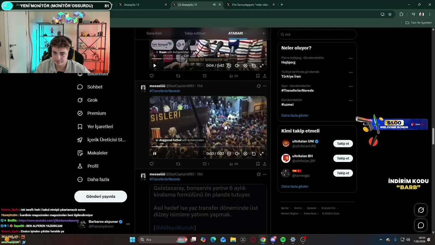Follow the @tamesgal account
Image resolution: width=435 pixels, height=245 pixels.
[x=343, y=173]
